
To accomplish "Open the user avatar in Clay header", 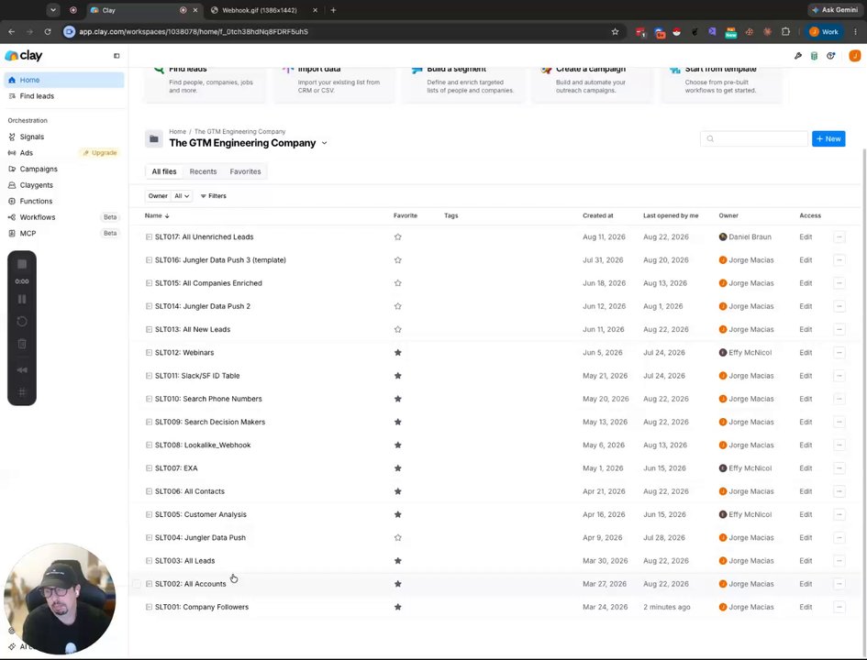I will (854, 55).
